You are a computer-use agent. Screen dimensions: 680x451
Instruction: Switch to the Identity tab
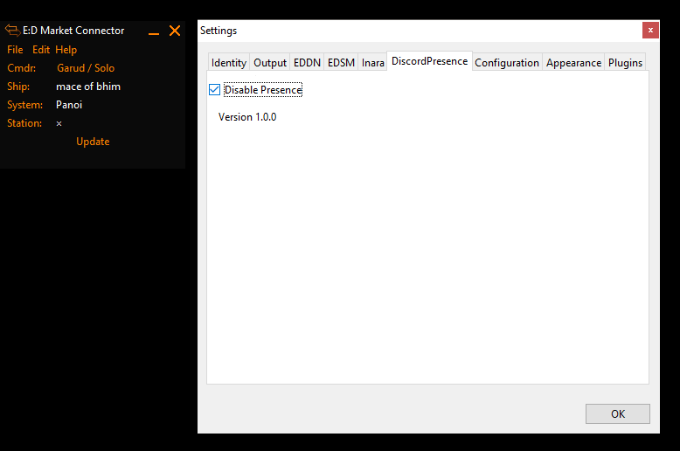tap(228, 63)
